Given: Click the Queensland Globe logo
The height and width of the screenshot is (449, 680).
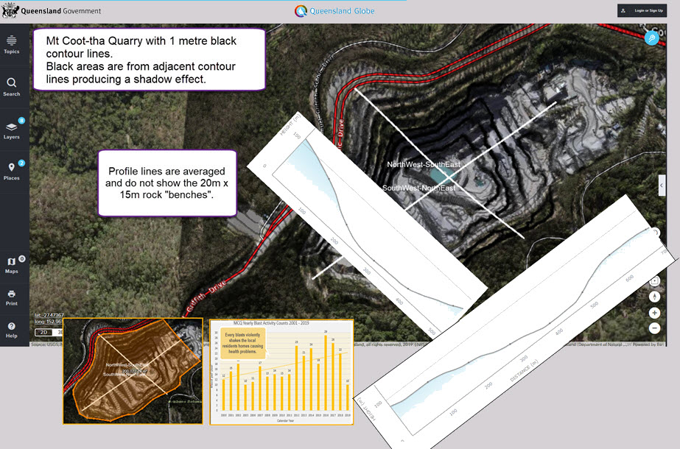Looking at the screenshot, I should (334, 11).
